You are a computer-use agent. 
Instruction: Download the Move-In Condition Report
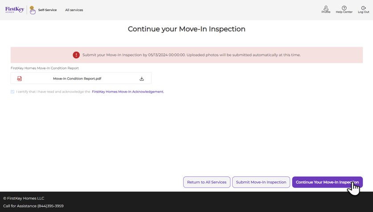[x=142, y=78]
